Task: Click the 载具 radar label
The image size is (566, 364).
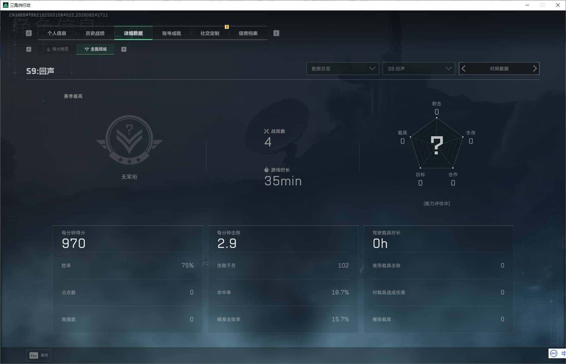Action: pos(402,133)
